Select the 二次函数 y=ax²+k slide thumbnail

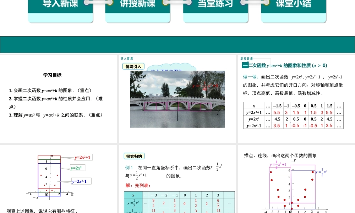[296, 99]
